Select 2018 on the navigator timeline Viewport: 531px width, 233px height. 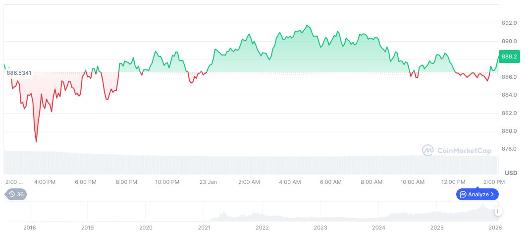[29, 227]
